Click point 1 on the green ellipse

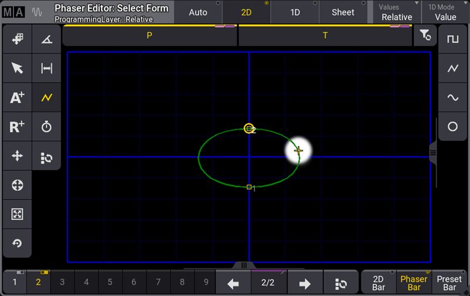[249, 187]
